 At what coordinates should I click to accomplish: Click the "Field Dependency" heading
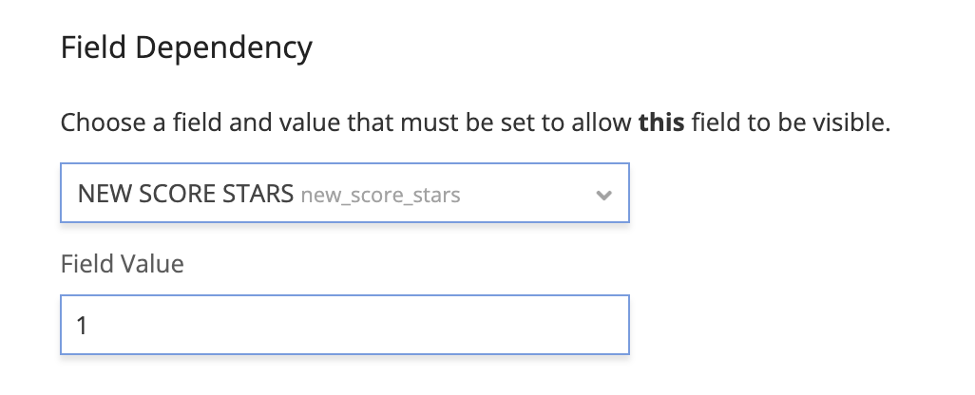[x=186, y=47]
